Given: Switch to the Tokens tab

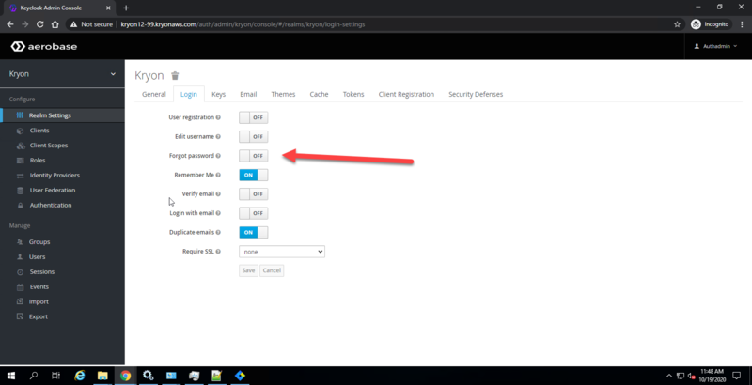Looking at the screenshot, I should coord(353,95).
